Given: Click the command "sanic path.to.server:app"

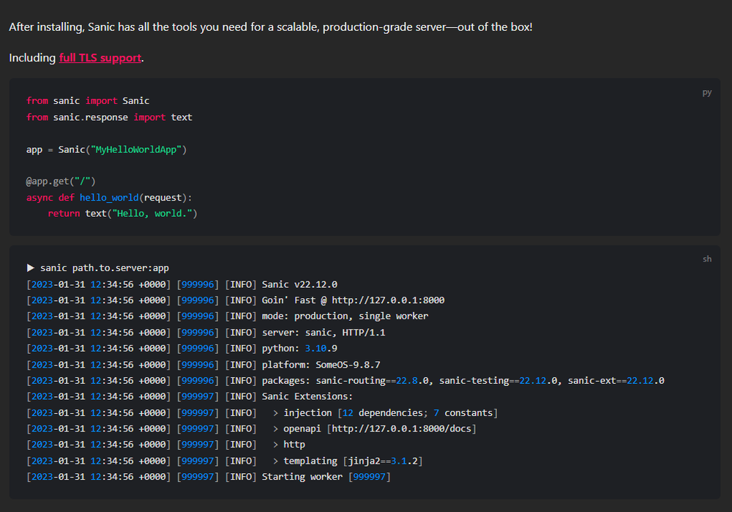Looking at the screenshot, I should click(105, 268).
